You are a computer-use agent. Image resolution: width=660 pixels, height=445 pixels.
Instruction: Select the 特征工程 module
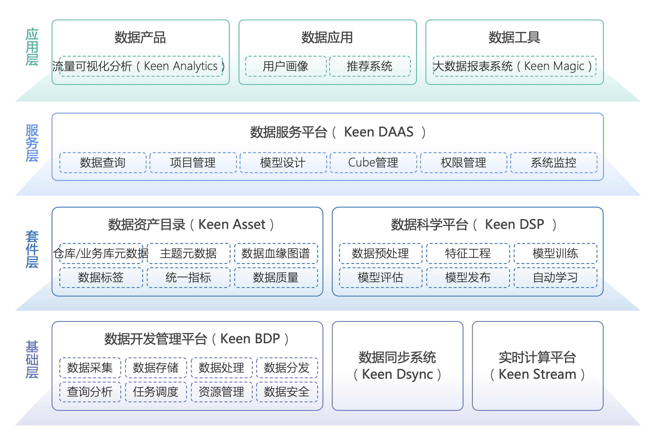pyautogui.click(x=468, y=253)
